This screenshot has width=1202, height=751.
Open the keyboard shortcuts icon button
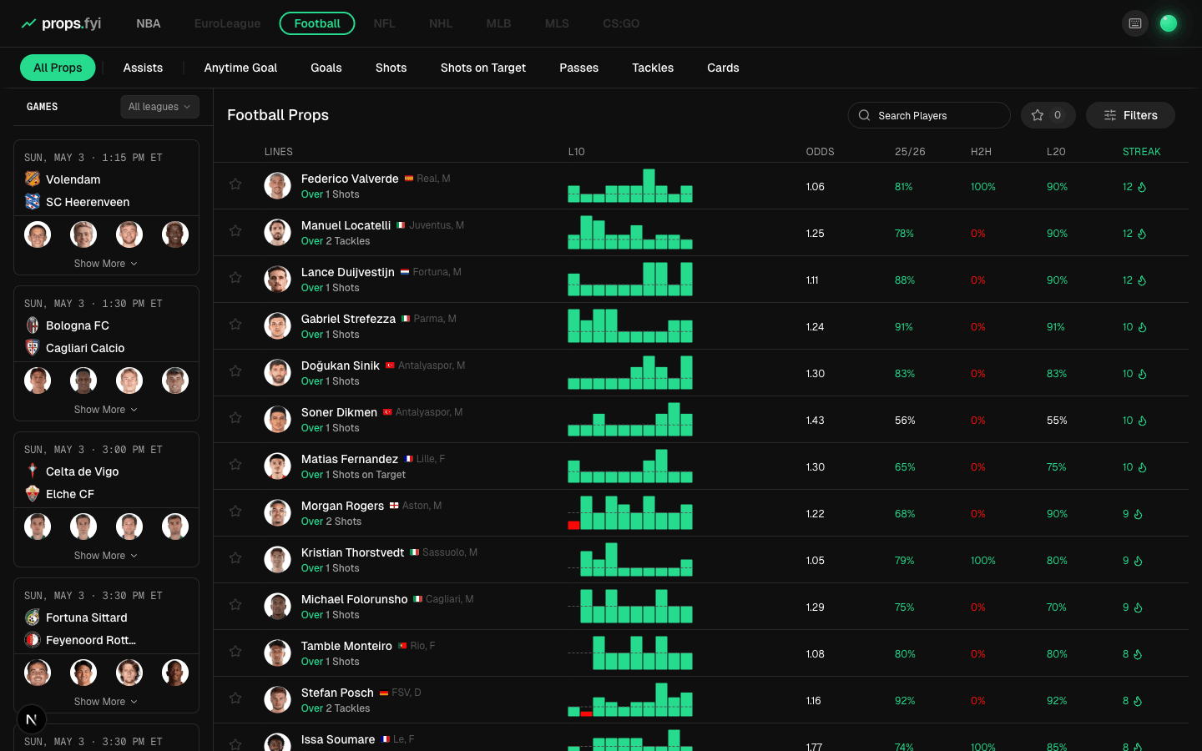pos(1135,23)
